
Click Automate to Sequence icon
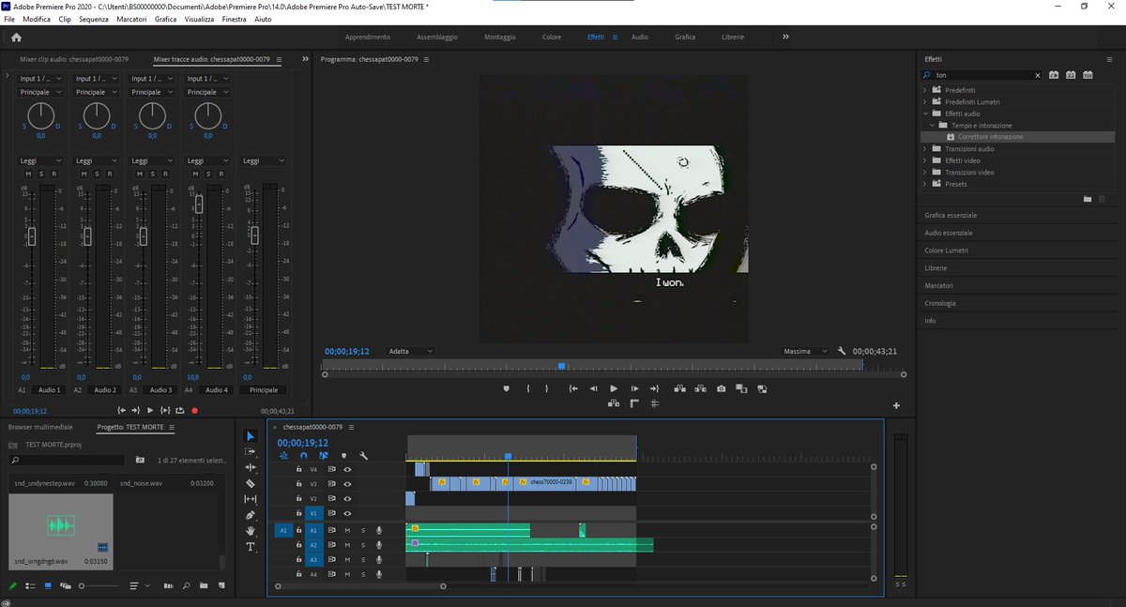168,585
